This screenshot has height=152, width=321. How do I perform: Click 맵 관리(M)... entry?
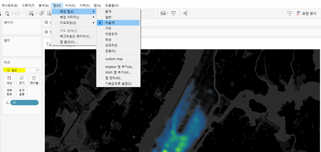click(x=118, y=78)
